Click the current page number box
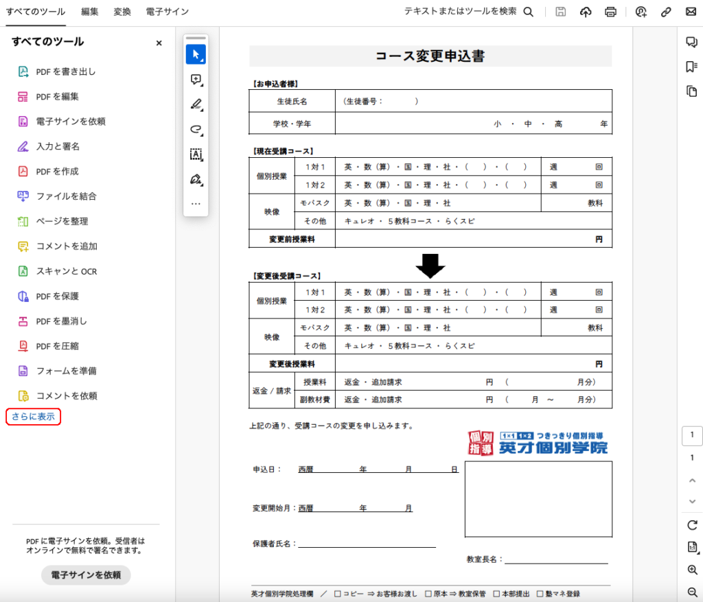 (x=691, y=435)
